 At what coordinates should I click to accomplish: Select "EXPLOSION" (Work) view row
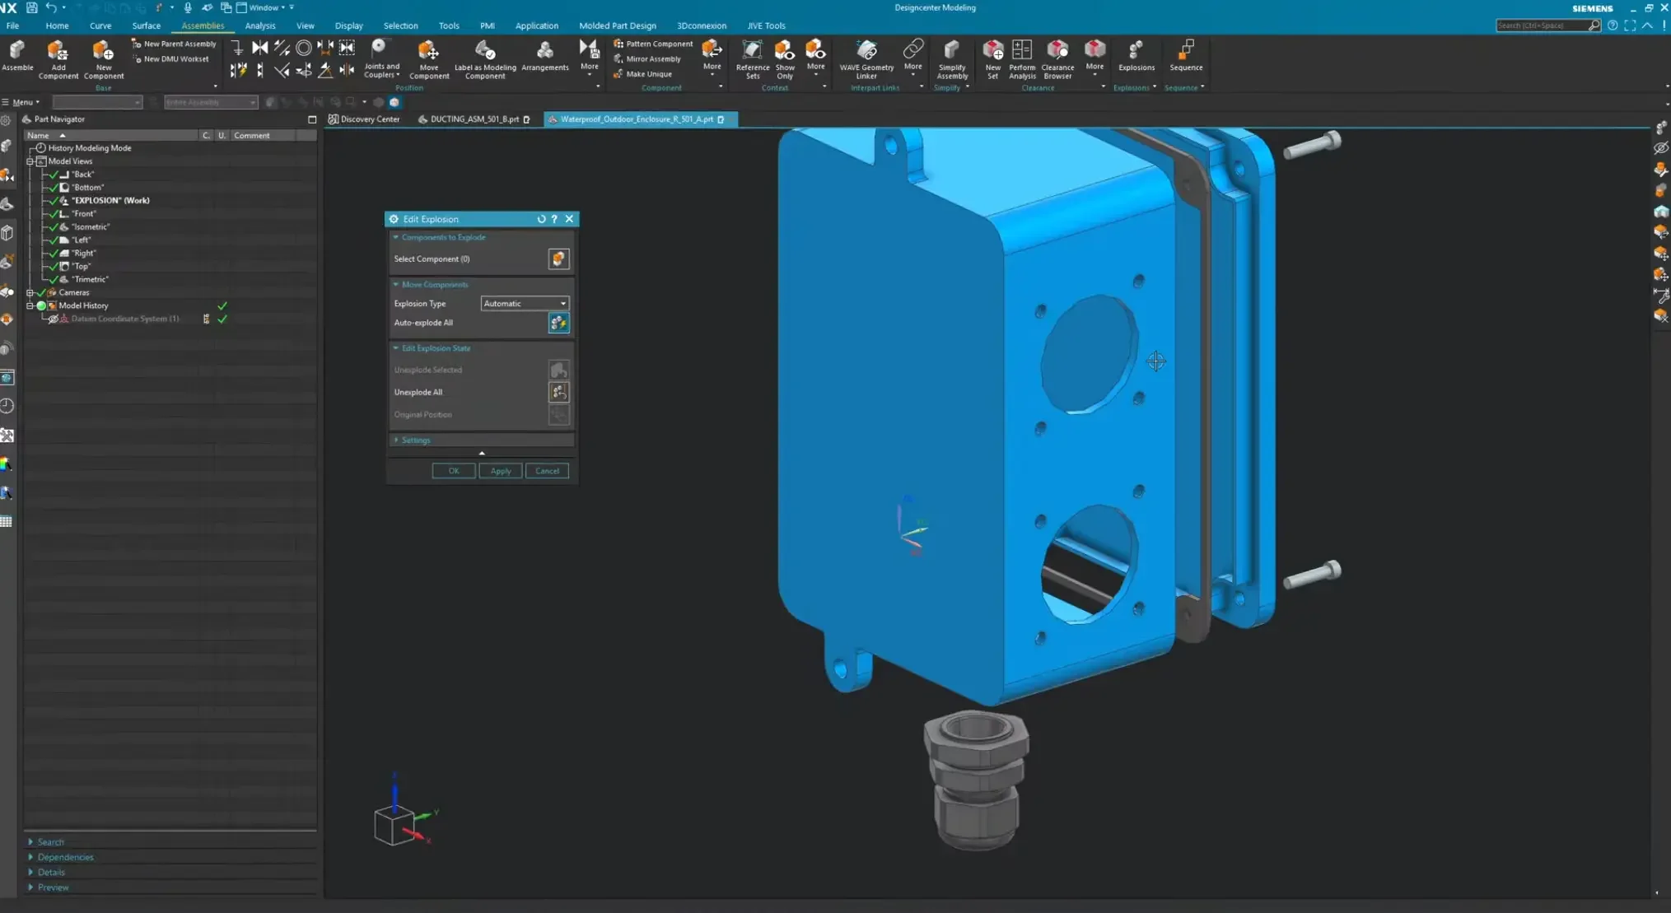[x=110, y=201]
